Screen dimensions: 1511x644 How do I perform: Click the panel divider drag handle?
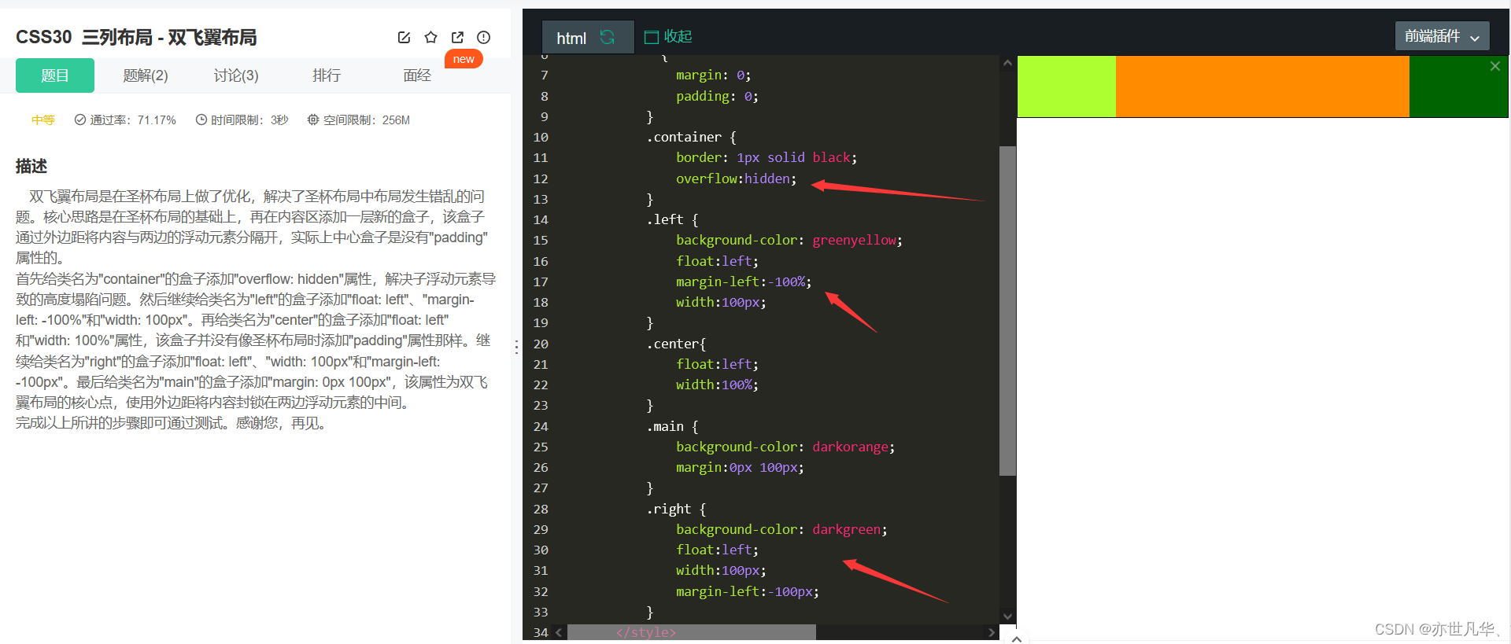[x=516, y=348]
